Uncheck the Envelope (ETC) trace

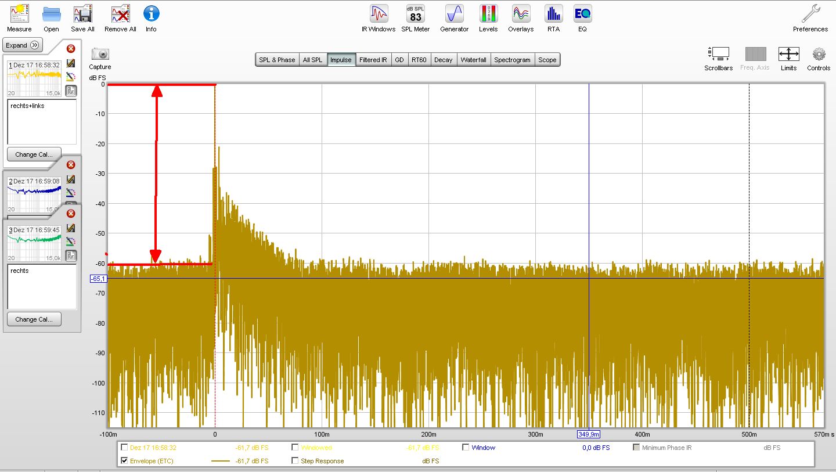coord(124,461)
